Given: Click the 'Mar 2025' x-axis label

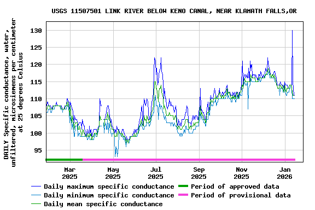Looking at the screenshot, I should (69, 173).
